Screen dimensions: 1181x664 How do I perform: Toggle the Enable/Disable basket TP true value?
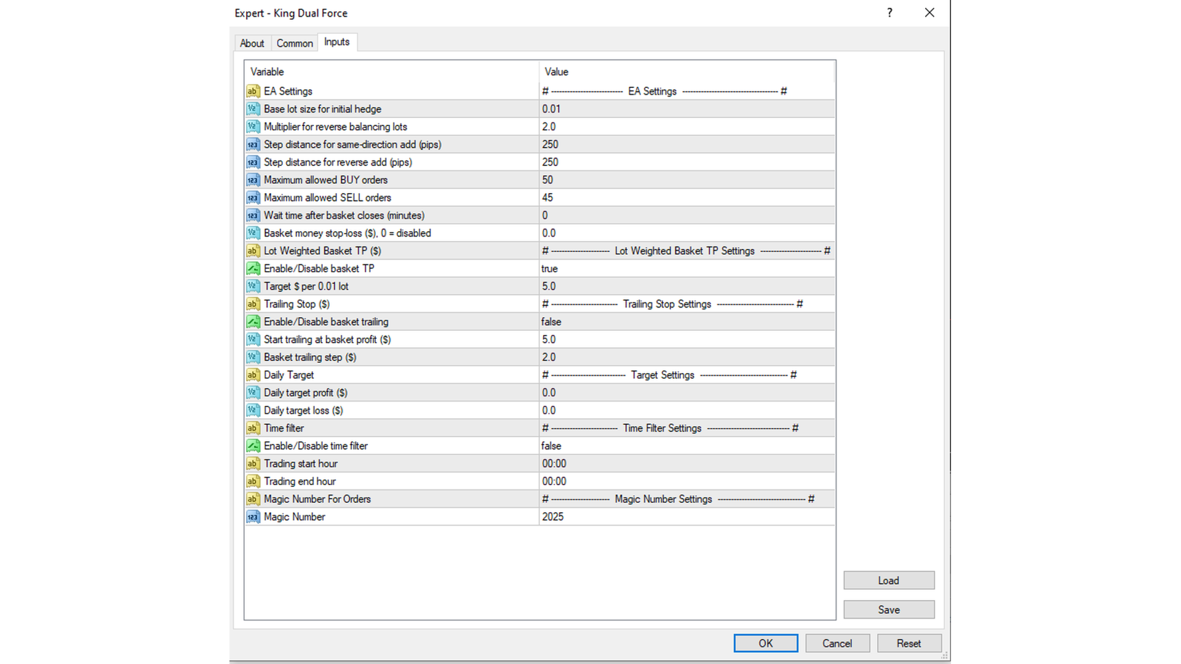click(x=549, y=269)
